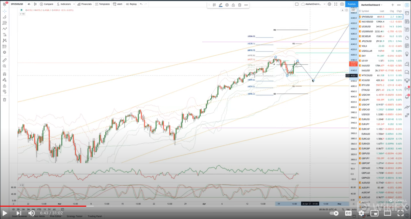Image resolution: width=411 pixels, height=219 pixels.
Task: Toggle lock on floating drawing toolbar
Action: 233,5
